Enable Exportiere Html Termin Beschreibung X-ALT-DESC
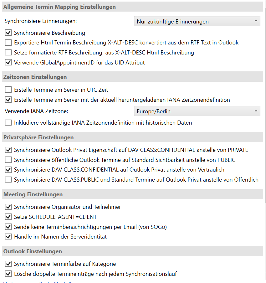The width and height of the screenshot is (266, 283). pyautogui.click(x=8, y=42)
